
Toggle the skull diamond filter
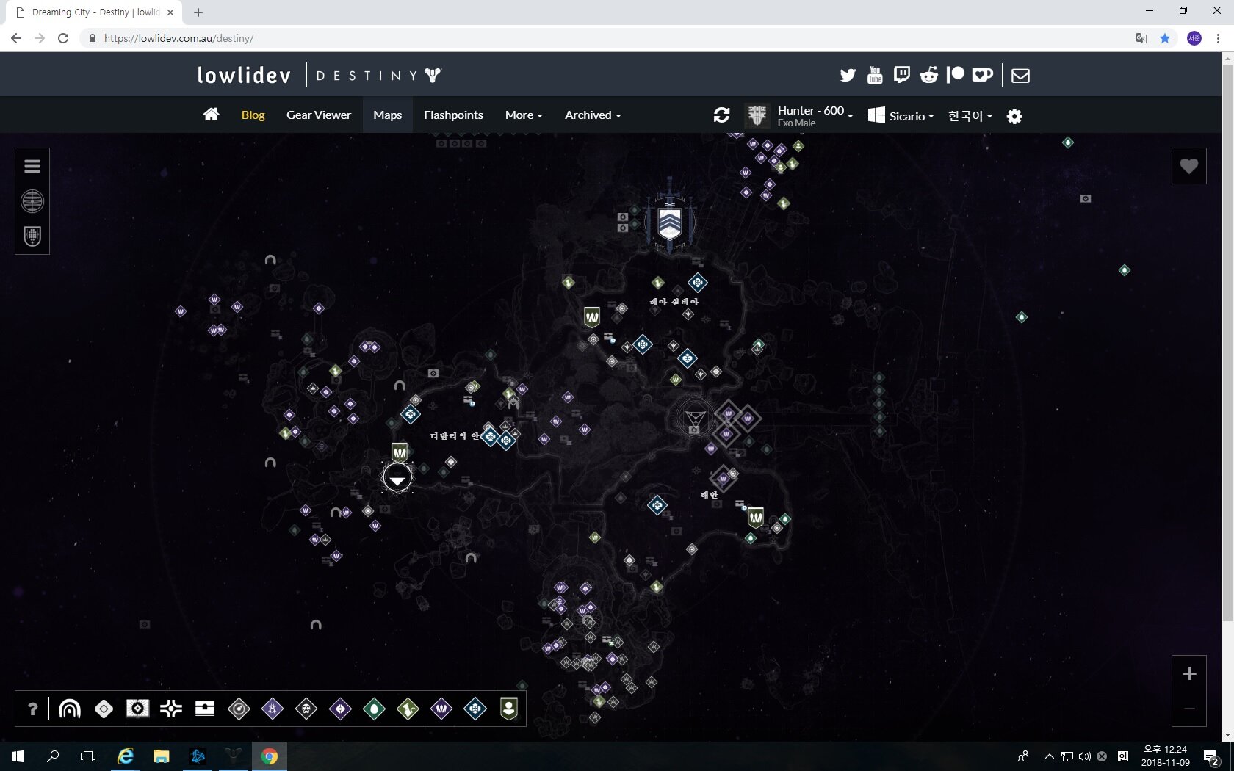[x=306, y=709]
